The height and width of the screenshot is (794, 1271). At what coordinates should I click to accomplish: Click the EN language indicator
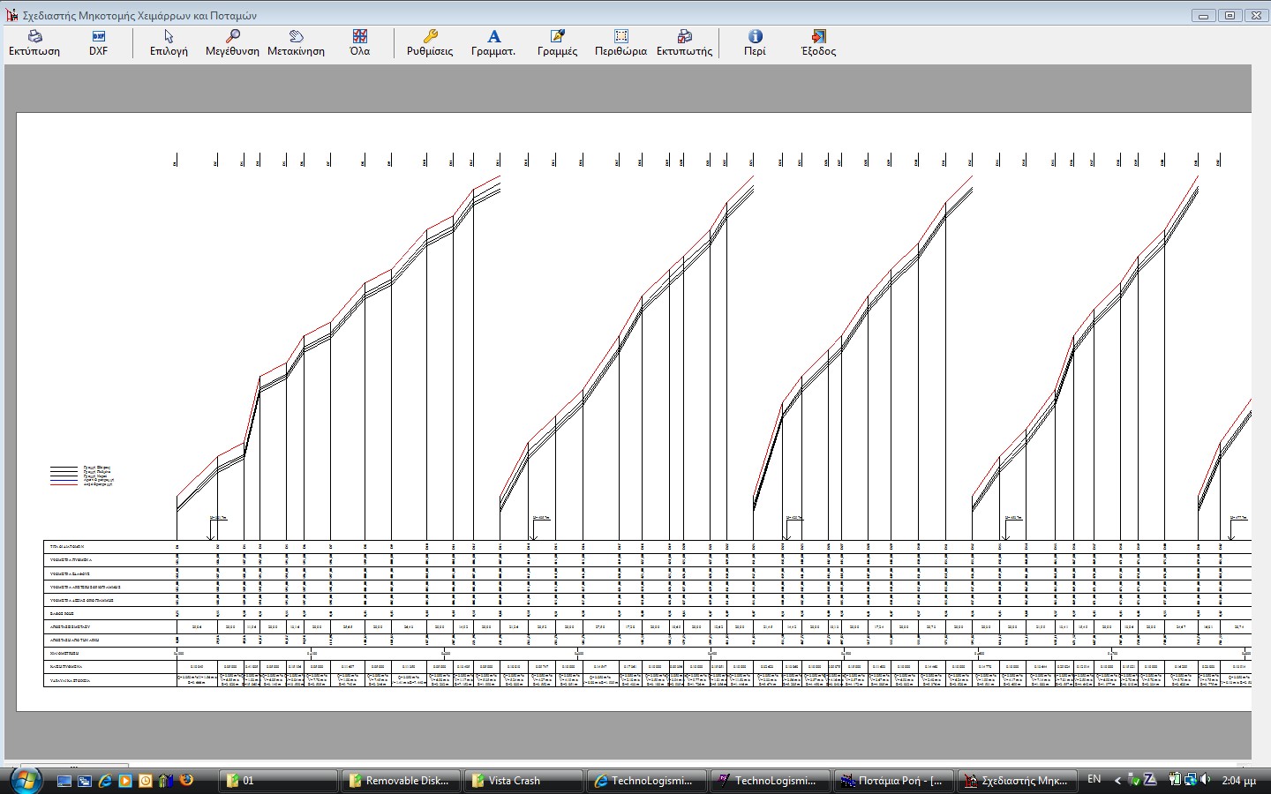(x=1094, y=780)
